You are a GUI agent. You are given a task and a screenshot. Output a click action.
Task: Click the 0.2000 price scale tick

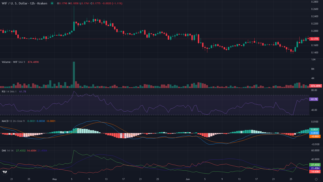tap(315, 31)
